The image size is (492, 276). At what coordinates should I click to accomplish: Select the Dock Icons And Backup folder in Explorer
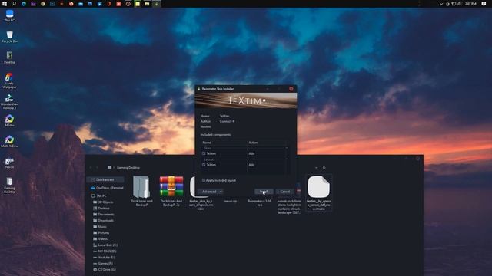click(141, 191)
